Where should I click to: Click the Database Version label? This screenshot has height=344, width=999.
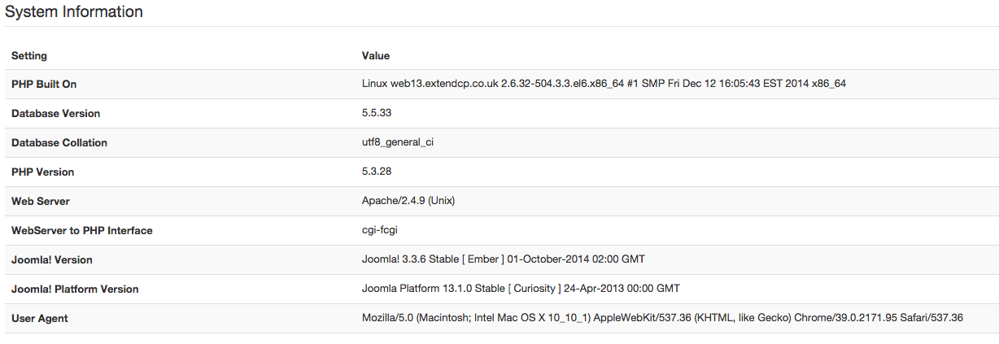click(x=56, y=114)
